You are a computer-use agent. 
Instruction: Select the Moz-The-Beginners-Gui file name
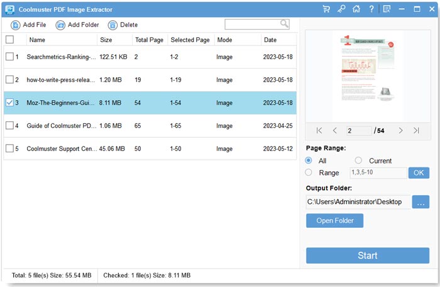pyautogui.click(x=60, y=103)
